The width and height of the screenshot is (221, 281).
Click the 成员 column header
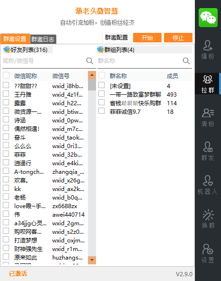point(173,76)
